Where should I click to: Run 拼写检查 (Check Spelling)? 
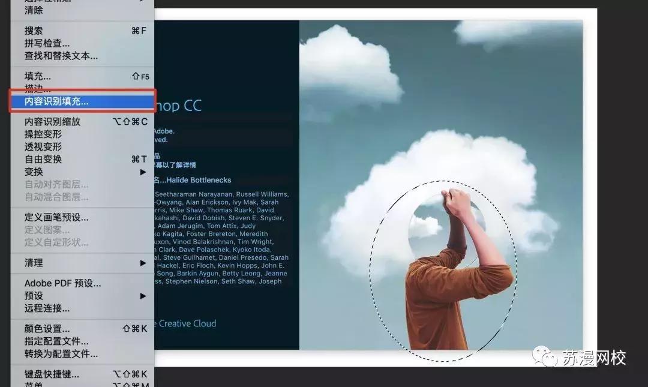tap(41, 43)
